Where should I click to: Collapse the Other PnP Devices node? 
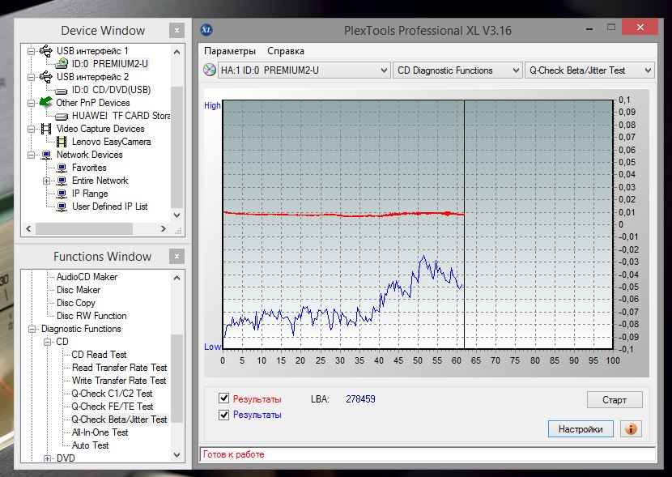32,103
